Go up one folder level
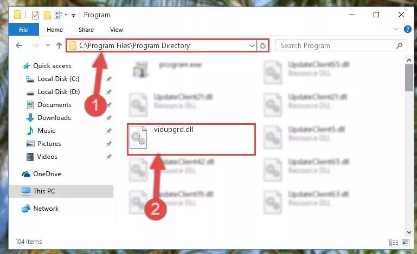The width and height of the screenshot is (417, 254). point(59,45)
